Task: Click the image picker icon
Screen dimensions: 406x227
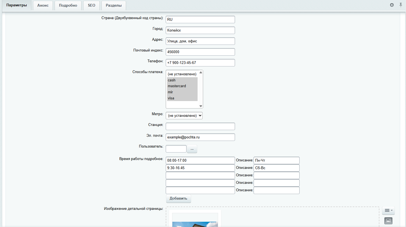Action: coord(388,221)
